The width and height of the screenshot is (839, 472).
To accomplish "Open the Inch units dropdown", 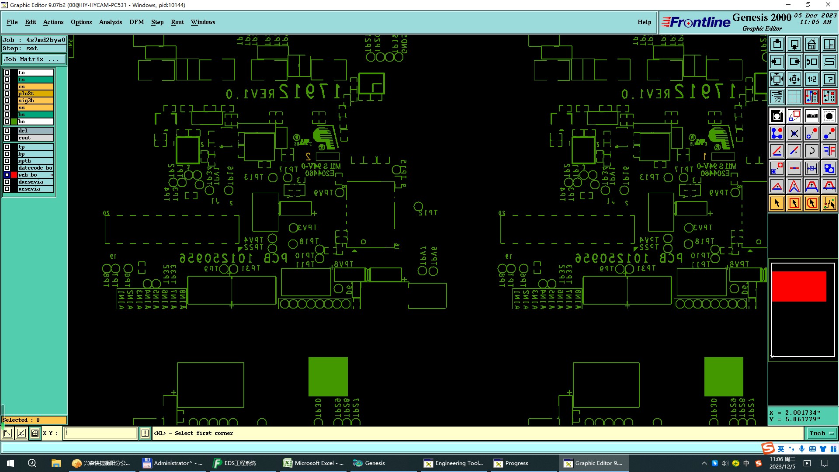I will [x=822, y=433].
